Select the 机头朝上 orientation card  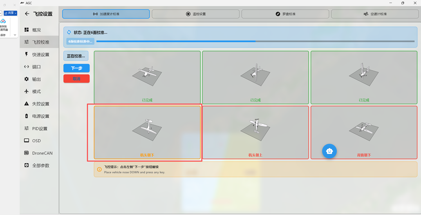click(x=255, y=132)
